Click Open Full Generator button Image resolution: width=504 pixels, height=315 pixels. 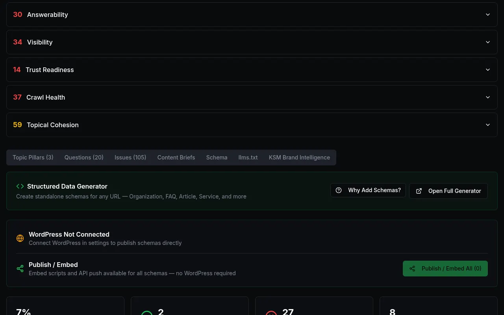coord(448,191)
